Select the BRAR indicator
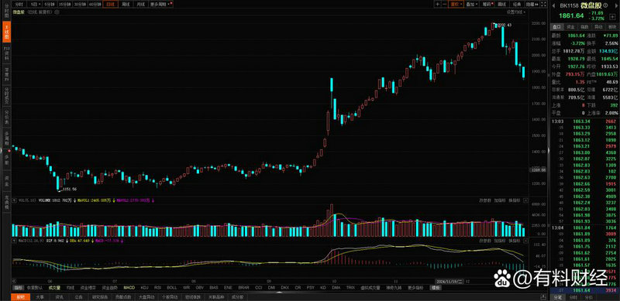The height and width of the screenshot is (301, 620). coord(243,288)
